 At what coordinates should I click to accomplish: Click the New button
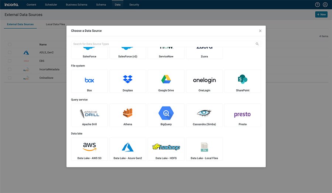(321, 14)
